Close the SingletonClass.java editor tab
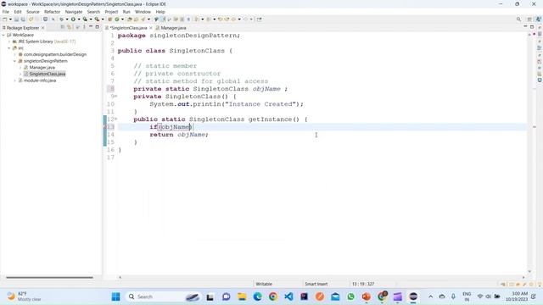Screen dimensions: 543x305 pyautogui.click(x=151, y=28)
